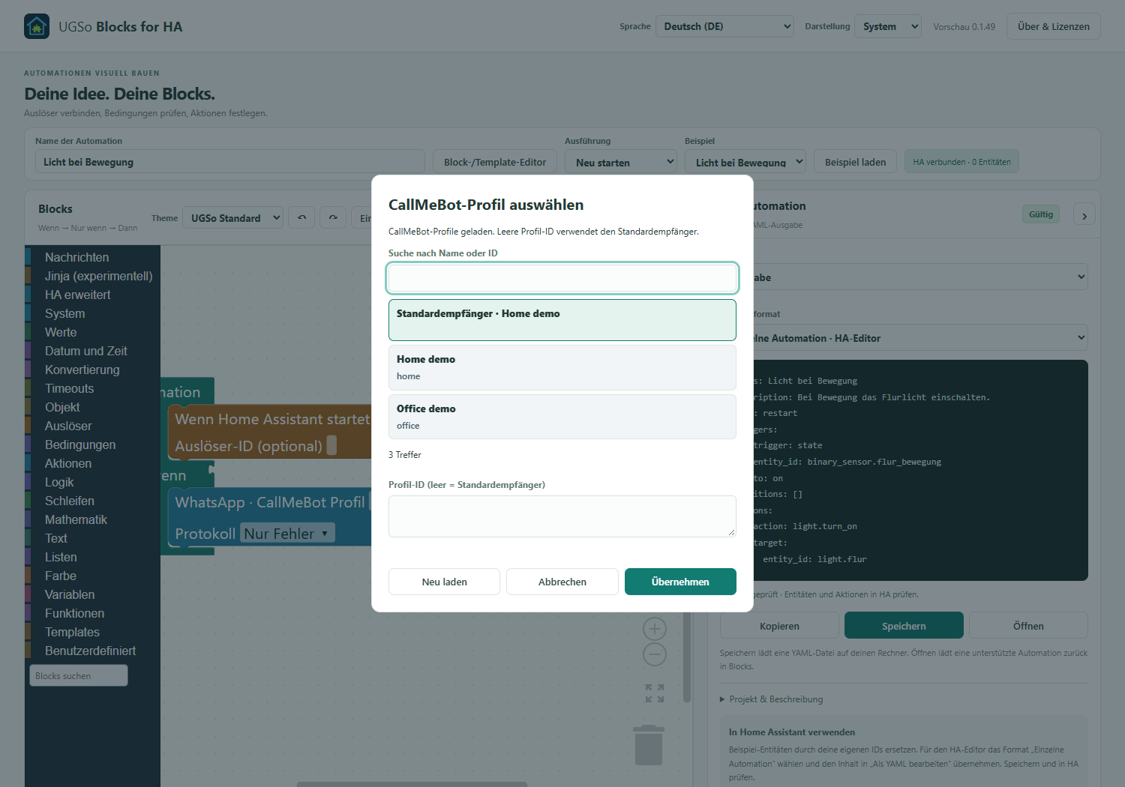Confirm with the Übernehmen button

coord(680,582)
